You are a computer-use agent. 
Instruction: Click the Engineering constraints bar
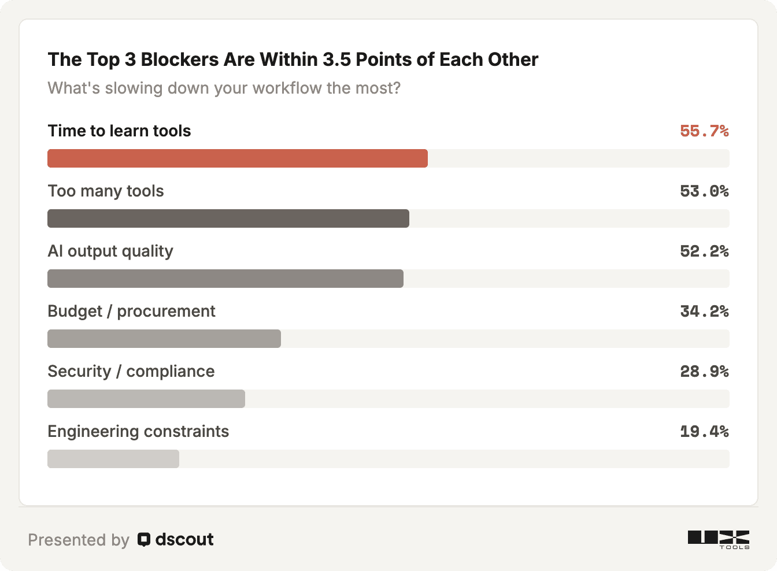point(113,459)
